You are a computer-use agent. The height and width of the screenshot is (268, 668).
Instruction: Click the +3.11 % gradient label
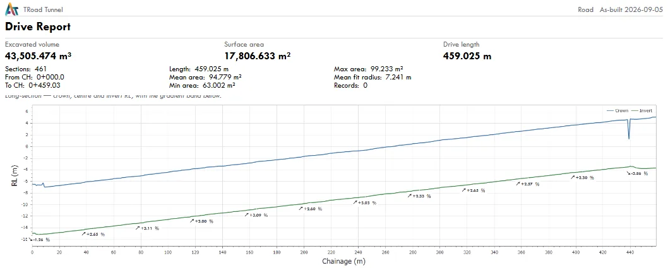click(x=148, y=228)
